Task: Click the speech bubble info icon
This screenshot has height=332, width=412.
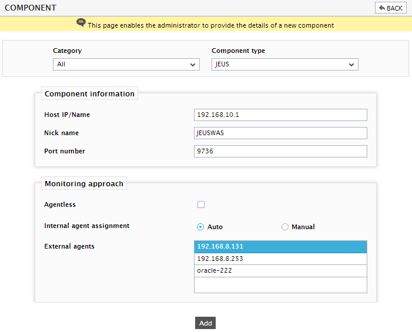Action: [81, 22]
